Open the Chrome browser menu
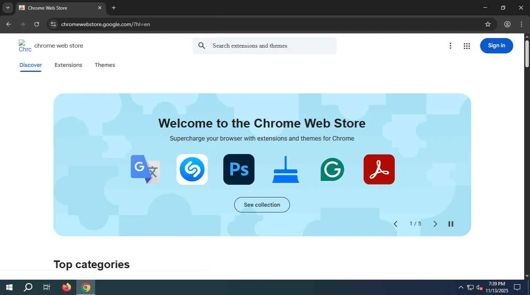Viewport: 530px width, 295px height. (x=522, y=24)
